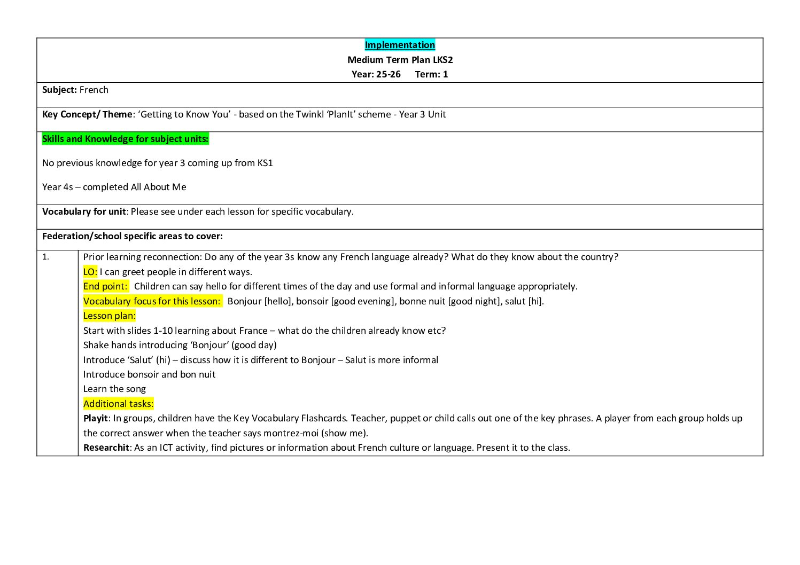
Task: Click the Key Concept/ Theme label
Action: point(87,114)
